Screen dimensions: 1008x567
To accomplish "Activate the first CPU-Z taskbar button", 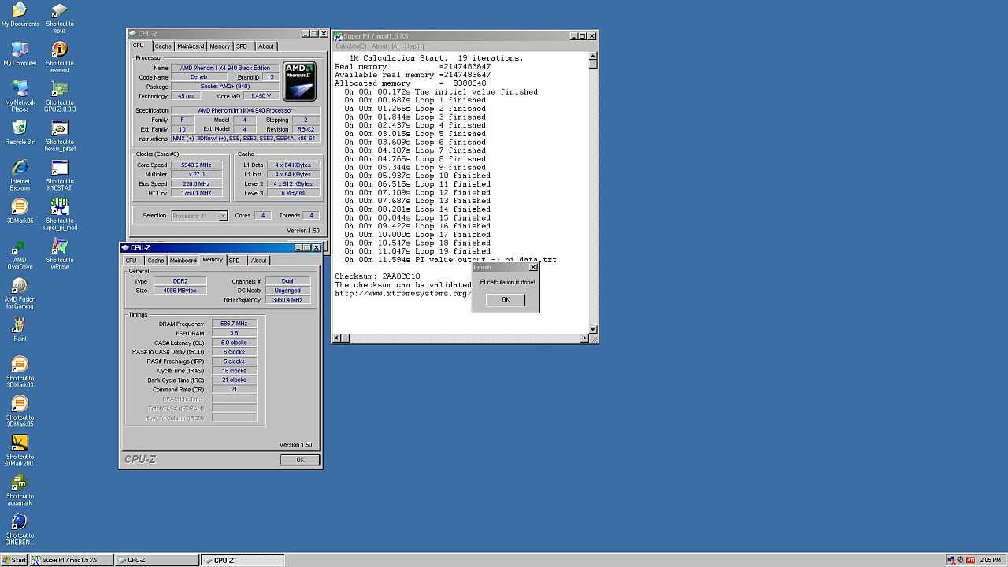I will click(156, 560).
